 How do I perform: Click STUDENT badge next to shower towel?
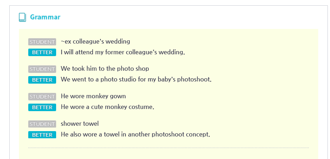tap(42, 124)
